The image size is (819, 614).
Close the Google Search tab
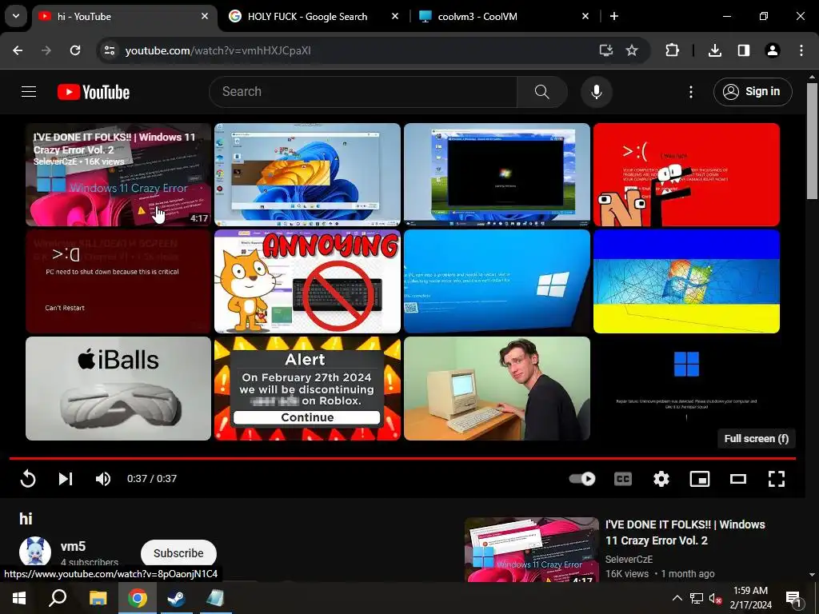(x=395, y=16)
